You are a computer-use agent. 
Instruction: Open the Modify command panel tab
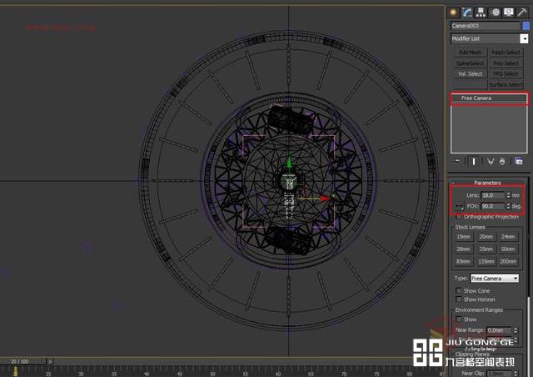[x=467, y=12]
